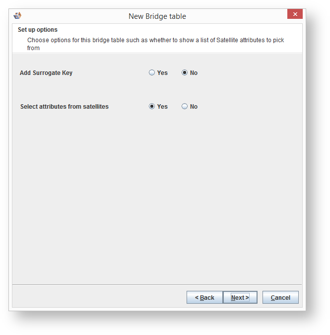Image resolution: width=330 pixels, height=335 pixels.
Task: Click the horizontal separator above the wizard buttons
Action: 157,285
